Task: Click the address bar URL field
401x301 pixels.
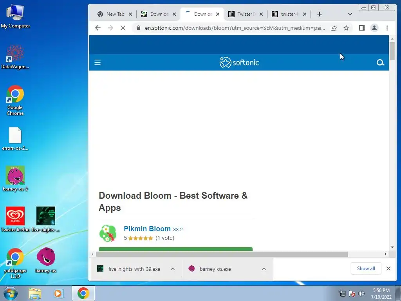Action: tap(235, 28)
